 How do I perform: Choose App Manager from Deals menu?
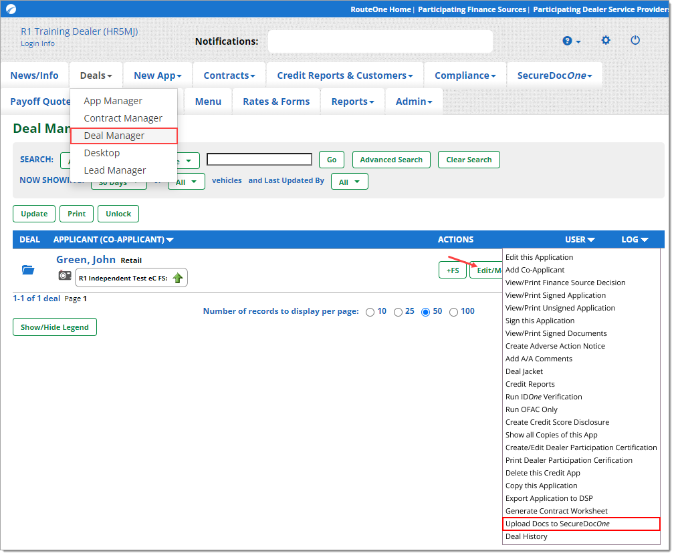114,101
